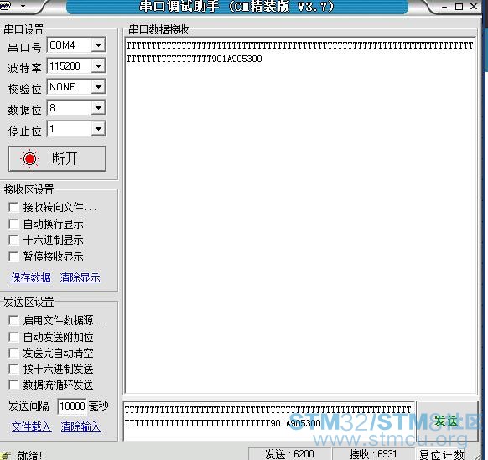The image size is (488, 460).
Task: Click the status bar ready icon
Action: 5,456
